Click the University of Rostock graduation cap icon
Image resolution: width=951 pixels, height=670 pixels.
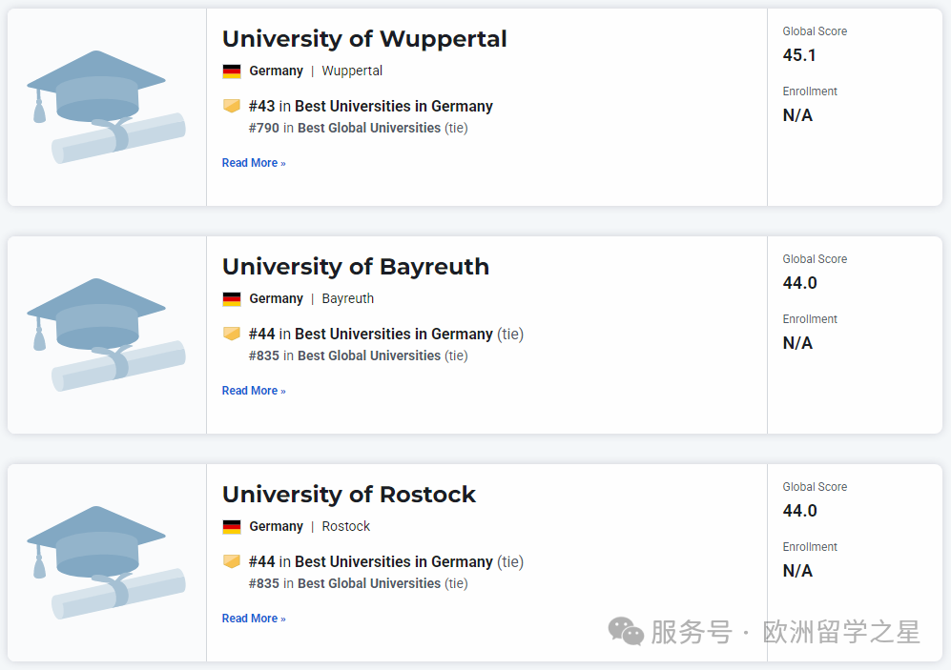tap(105, 561)
